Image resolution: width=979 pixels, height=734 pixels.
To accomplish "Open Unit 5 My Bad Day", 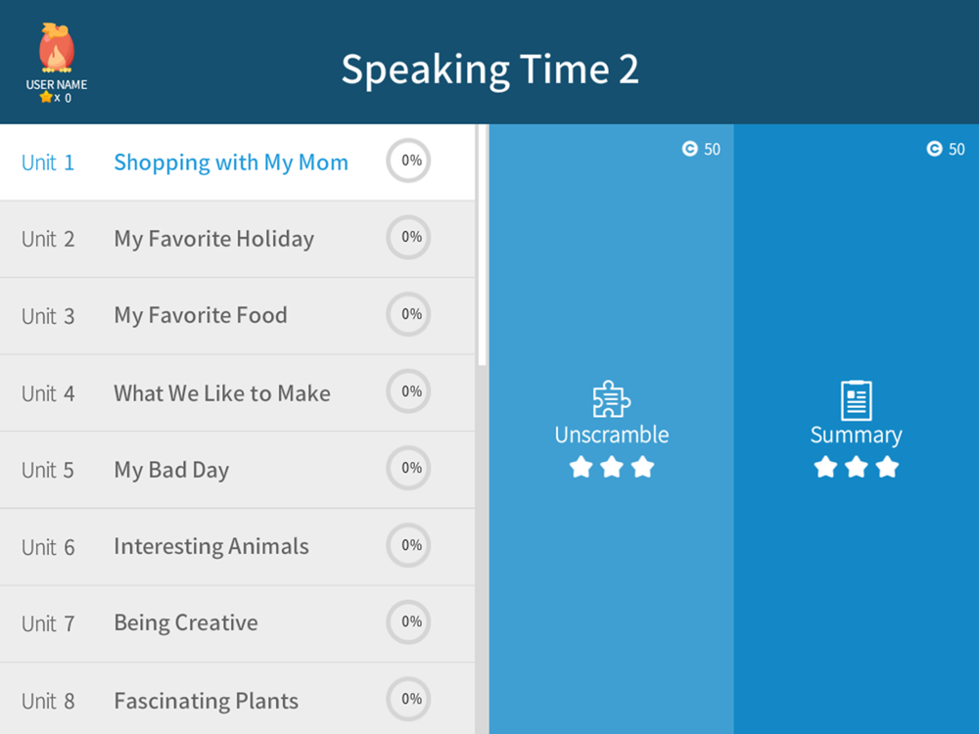I will (x=171, y=470).
